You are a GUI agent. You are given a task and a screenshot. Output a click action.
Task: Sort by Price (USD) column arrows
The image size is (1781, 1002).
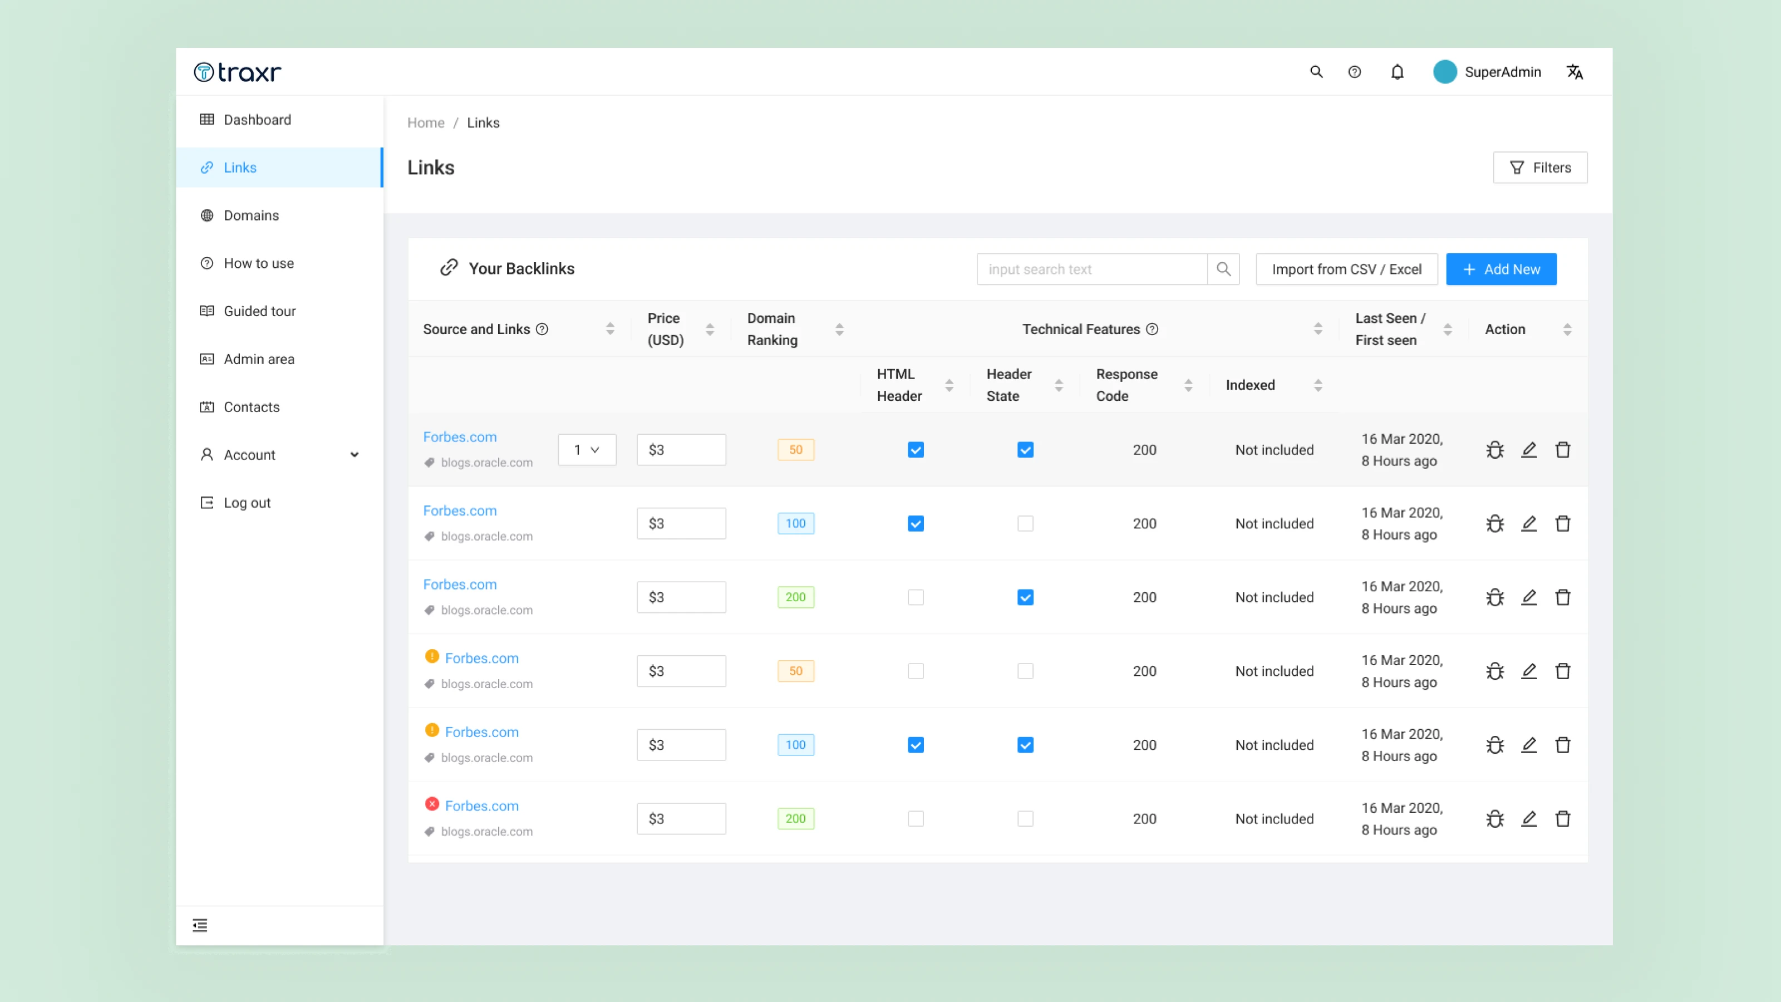click(710, 329)
